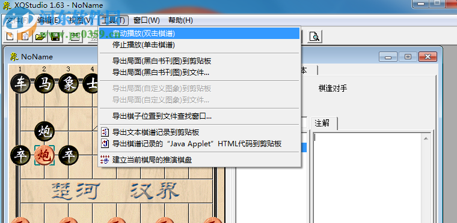Click the NoName child window icon

(x=14, y=57)
